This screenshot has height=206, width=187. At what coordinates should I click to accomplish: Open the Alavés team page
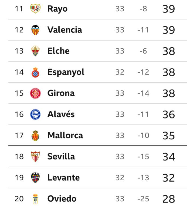point(61,114)
